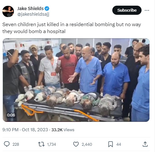The image size is (162, 152).
Task: Show the 228 replies count
Action: pos(16,144)
